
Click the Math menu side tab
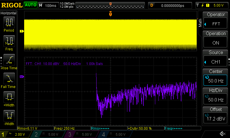pos(200,23)
